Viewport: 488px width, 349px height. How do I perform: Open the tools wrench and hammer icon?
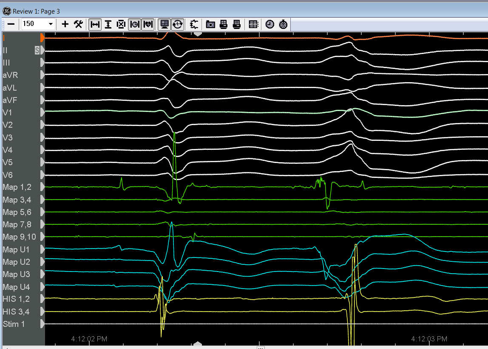[x=78, y=24]
